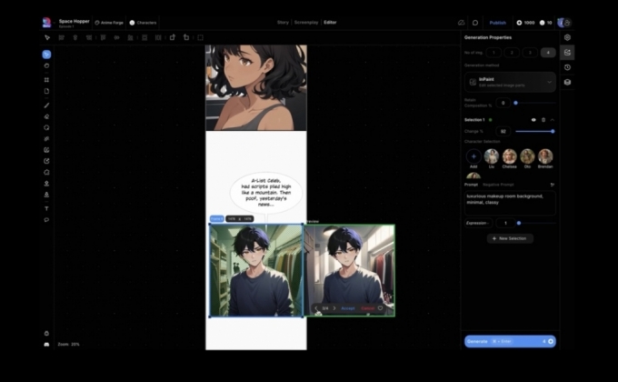Select the speech bubble tool in left toolbar
This screenshot has height=382, width=618.
coord(46,219)
